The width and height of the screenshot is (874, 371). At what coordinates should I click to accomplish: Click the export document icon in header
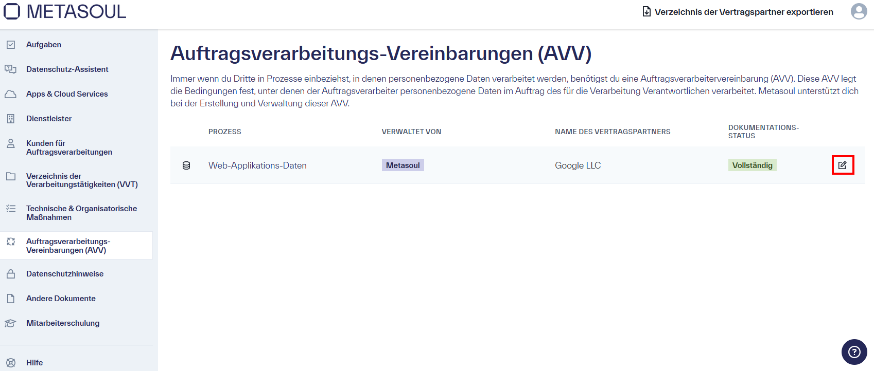point(646,11)
